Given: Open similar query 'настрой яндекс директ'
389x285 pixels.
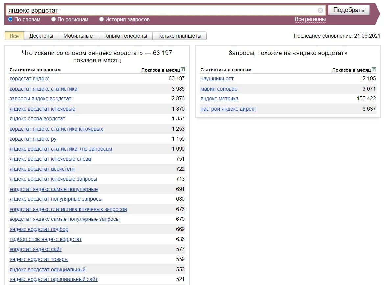Looking at the screenshot, I should (x=228, y=109).
